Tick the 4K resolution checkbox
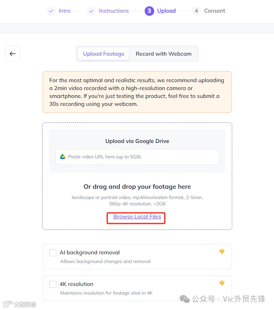Screen dimensions: 274x310 [53, 284]
